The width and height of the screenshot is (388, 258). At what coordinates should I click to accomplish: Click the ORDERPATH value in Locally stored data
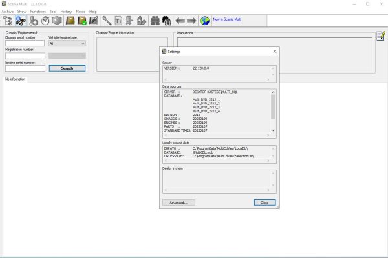(224, 156)
